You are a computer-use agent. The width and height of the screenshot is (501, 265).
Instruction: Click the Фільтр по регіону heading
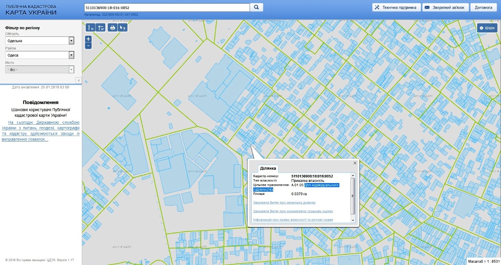point(22,28)
